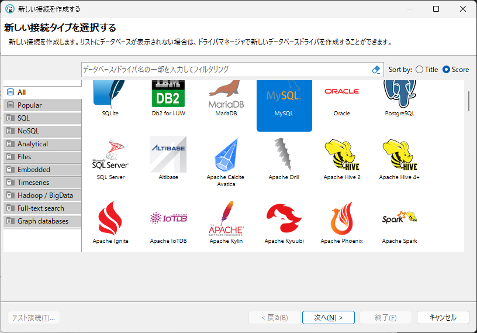Pick the highlighted MySQL database tile
The width and height of the screenshot is (477, 333).
pos(284,105)
